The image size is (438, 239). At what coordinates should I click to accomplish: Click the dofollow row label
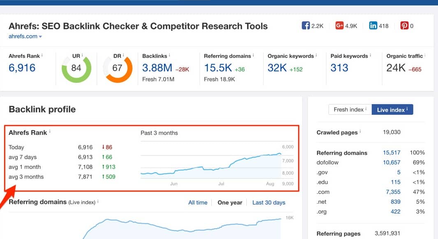coord(327,162)
